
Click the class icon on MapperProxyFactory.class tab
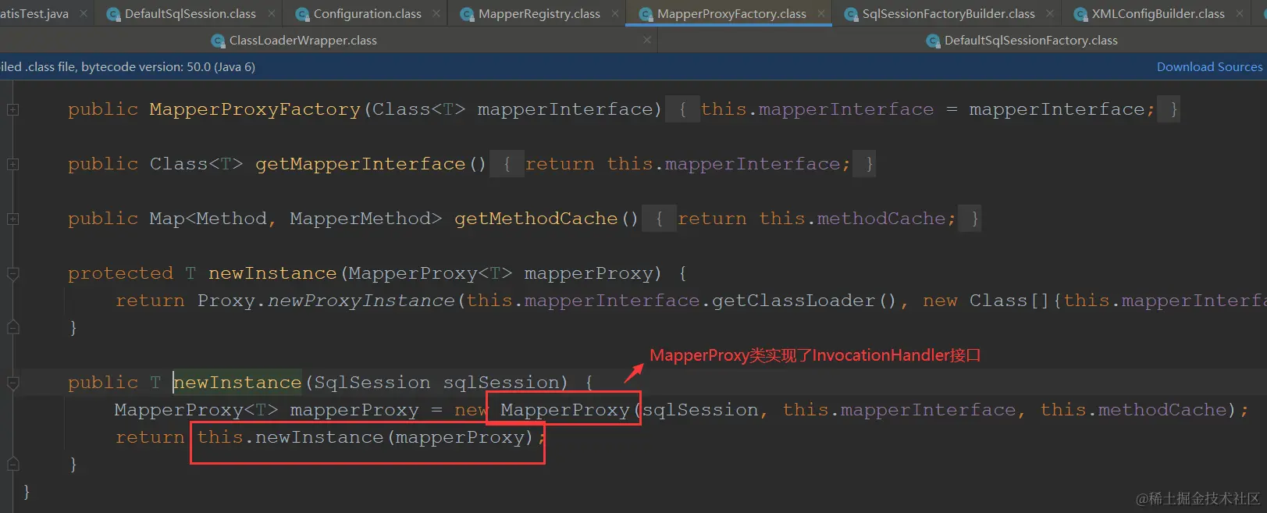646,14
